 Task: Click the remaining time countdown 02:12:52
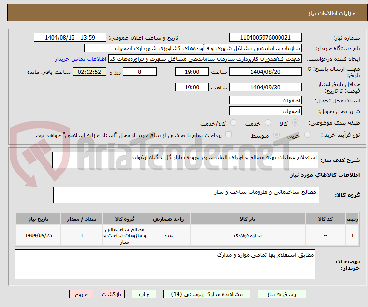[x=89, y=72]
